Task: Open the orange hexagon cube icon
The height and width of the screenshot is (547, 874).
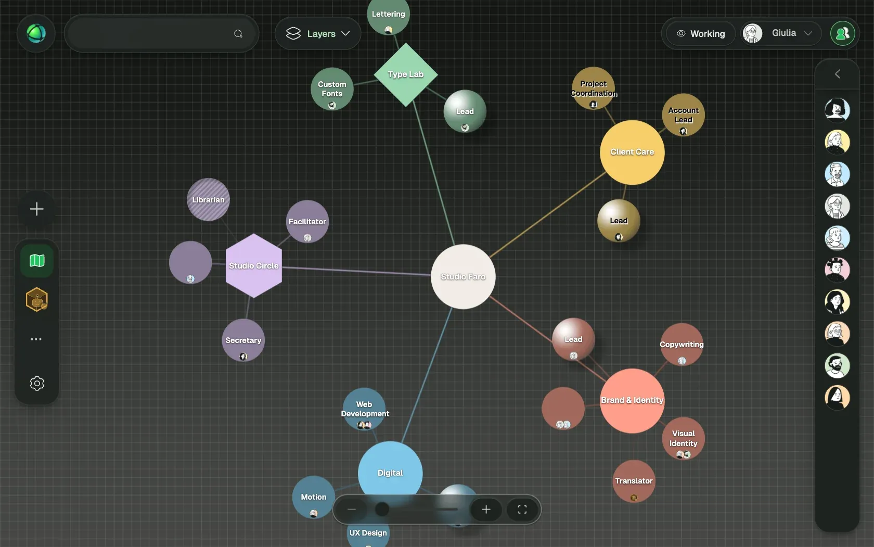Action: (x=37, y=300)
